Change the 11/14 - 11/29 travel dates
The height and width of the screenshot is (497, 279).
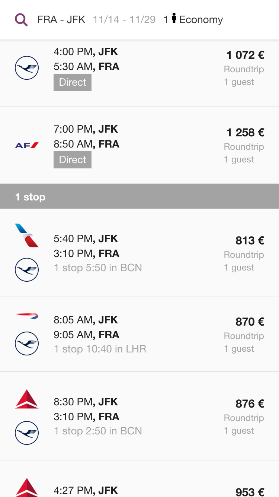[x=124, y=20]
